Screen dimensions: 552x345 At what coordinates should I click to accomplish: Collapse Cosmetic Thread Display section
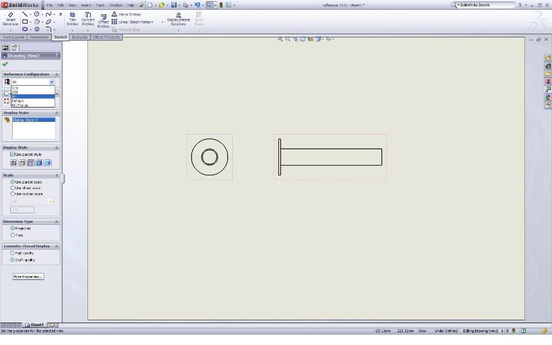coord(56,246)
